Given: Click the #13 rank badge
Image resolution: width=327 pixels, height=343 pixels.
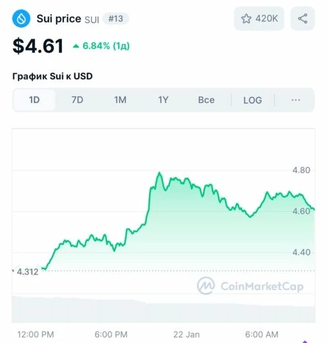Looking at the screenshot, I should coord(116,18).
